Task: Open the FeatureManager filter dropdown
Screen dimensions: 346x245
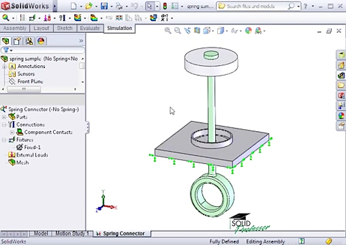Action: click(x=12, y=50)
